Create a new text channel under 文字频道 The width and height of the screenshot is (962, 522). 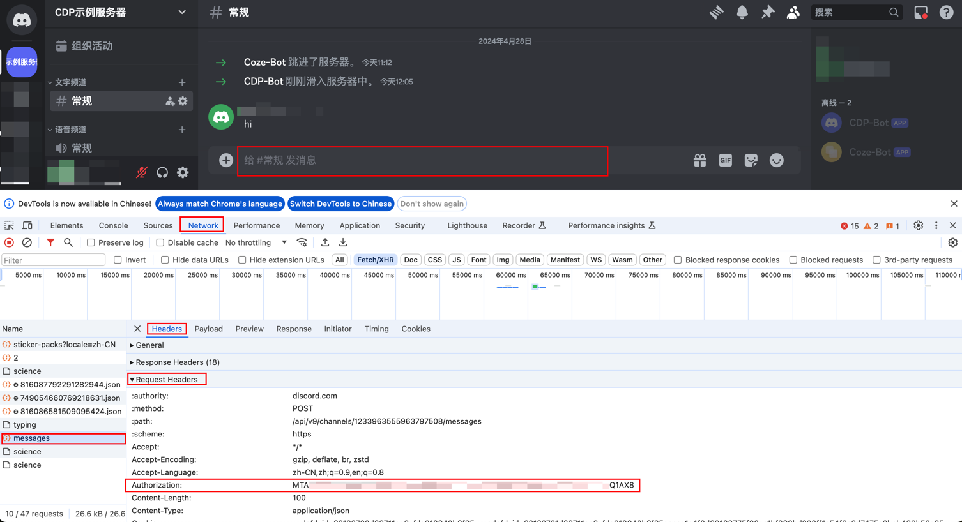click(182, 82)
